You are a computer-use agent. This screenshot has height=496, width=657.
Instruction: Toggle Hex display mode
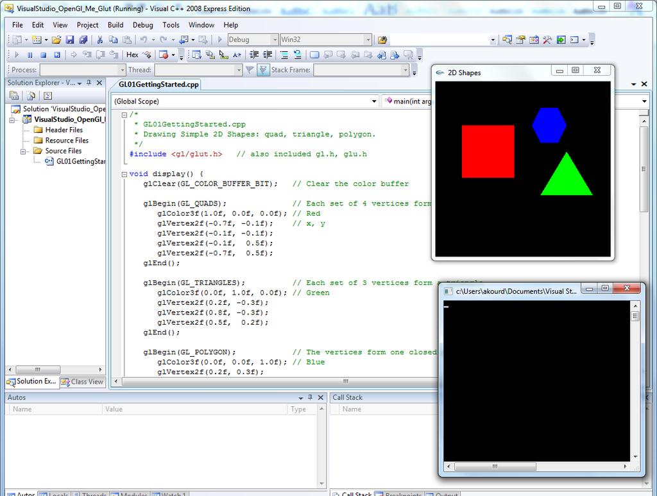132,55
